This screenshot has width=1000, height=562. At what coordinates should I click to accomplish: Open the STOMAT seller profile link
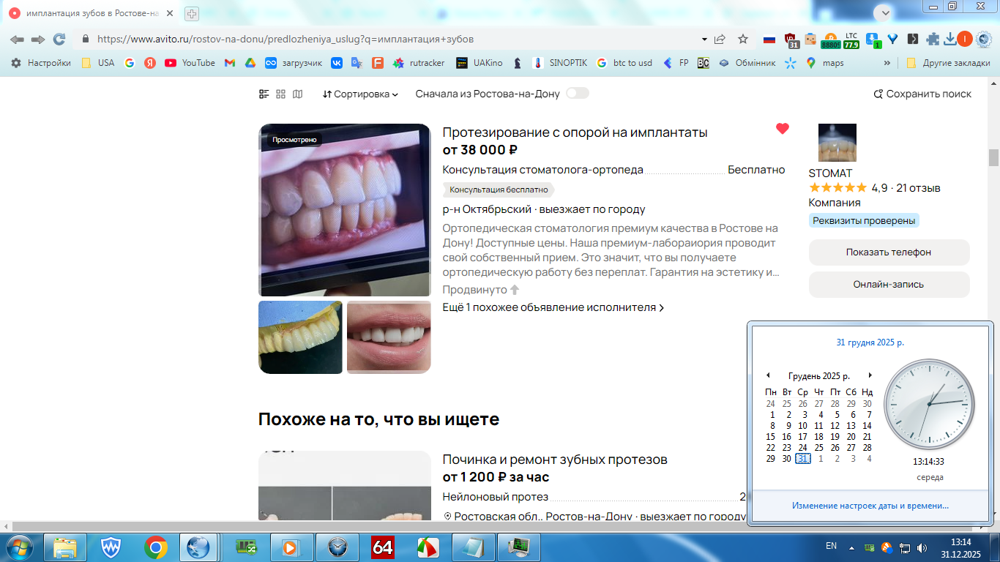[830, 173]
